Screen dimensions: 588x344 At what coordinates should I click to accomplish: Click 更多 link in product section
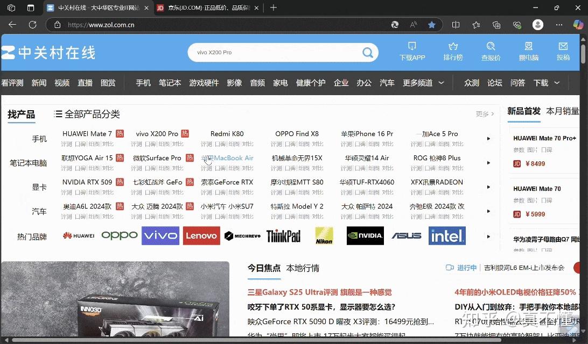coord(485,114)
